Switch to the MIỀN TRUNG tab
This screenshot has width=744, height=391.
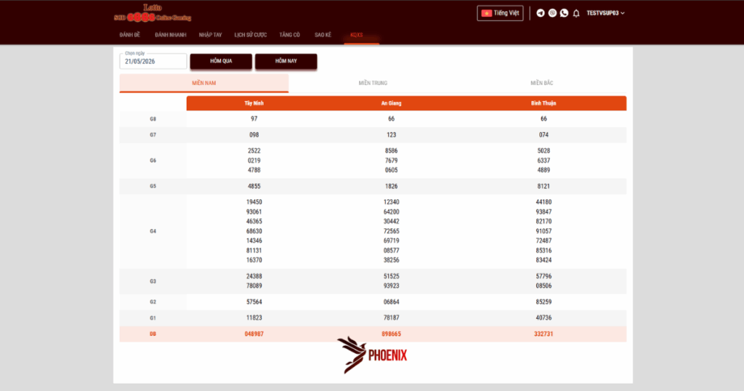pyautogui.click(x=373, y=83)
